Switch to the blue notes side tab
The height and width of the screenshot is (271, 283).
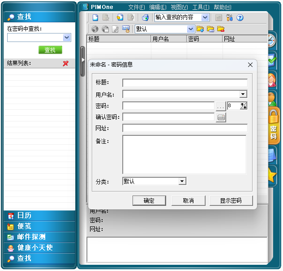[272, 154]
